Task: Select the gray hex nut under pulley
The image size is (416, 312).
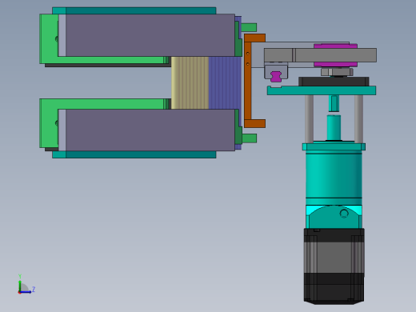Action: 337,72
